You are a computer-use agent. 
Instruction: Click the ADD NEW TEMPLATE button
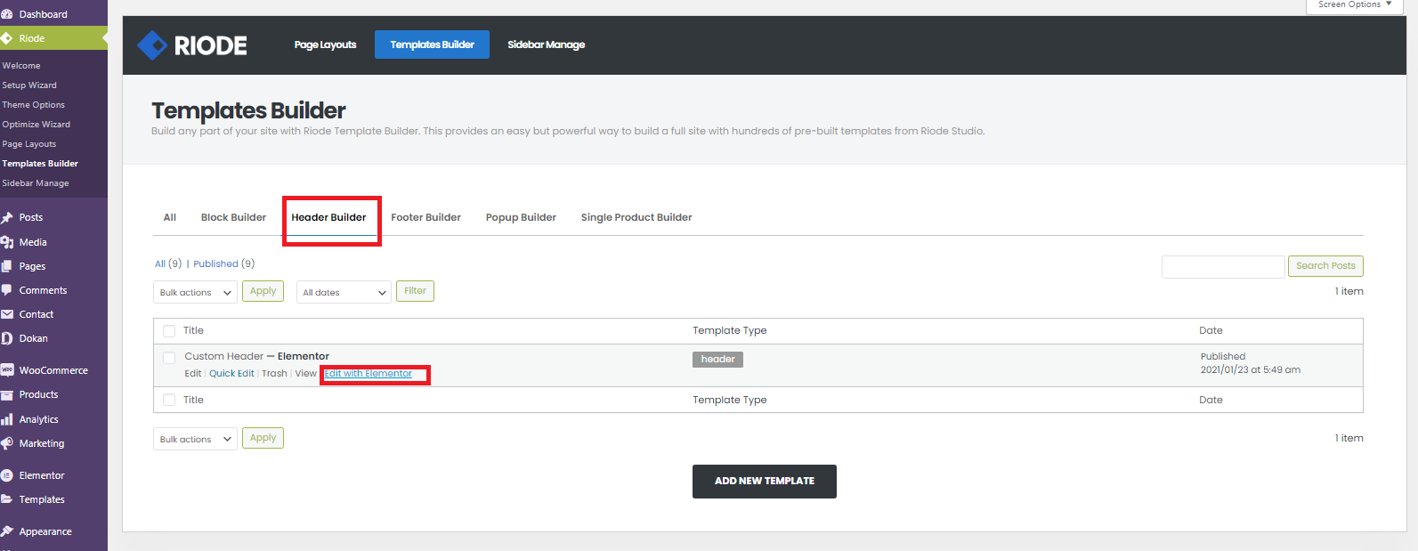point(765,482)
